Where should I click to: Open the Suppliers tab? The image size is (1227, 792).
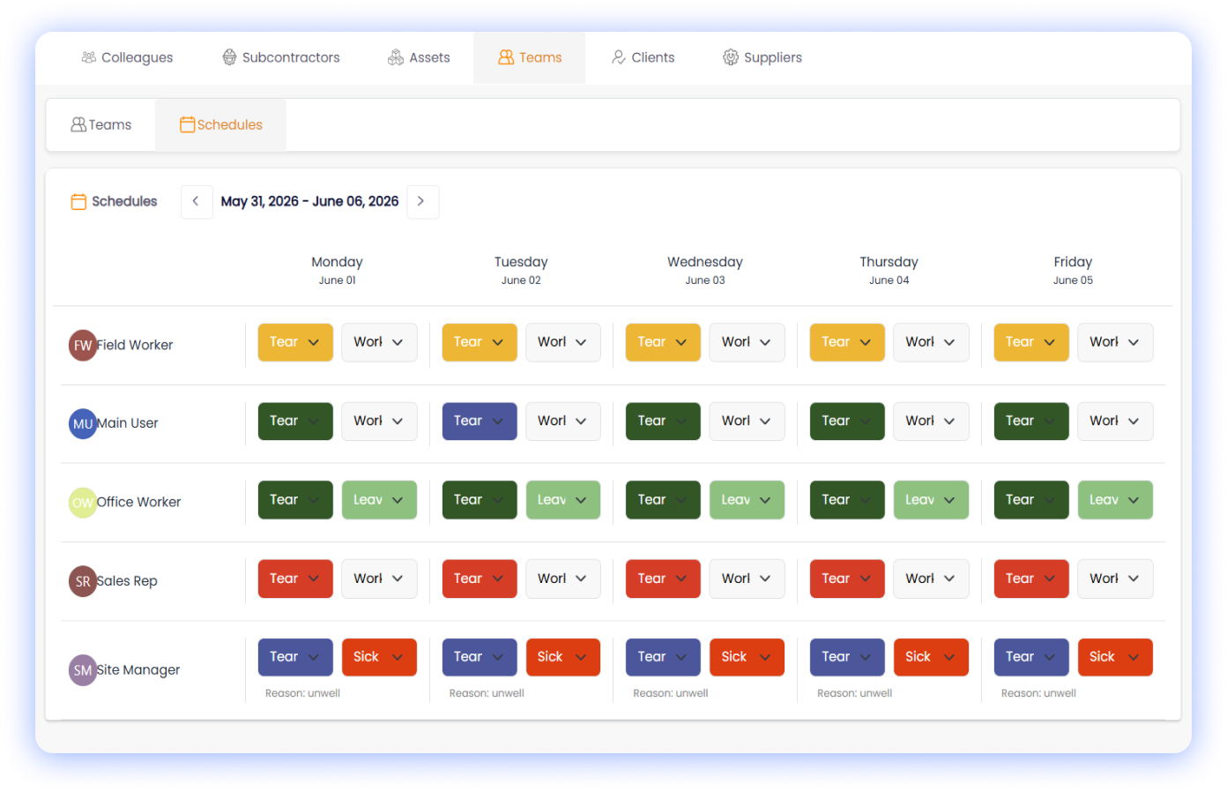(762, 57)
